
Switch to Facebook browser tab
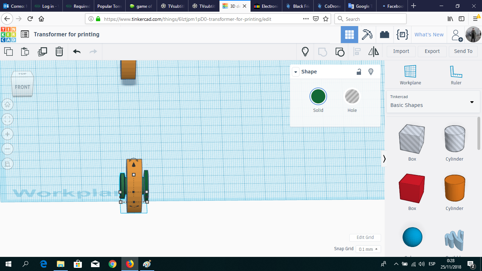tap(391, 6)
